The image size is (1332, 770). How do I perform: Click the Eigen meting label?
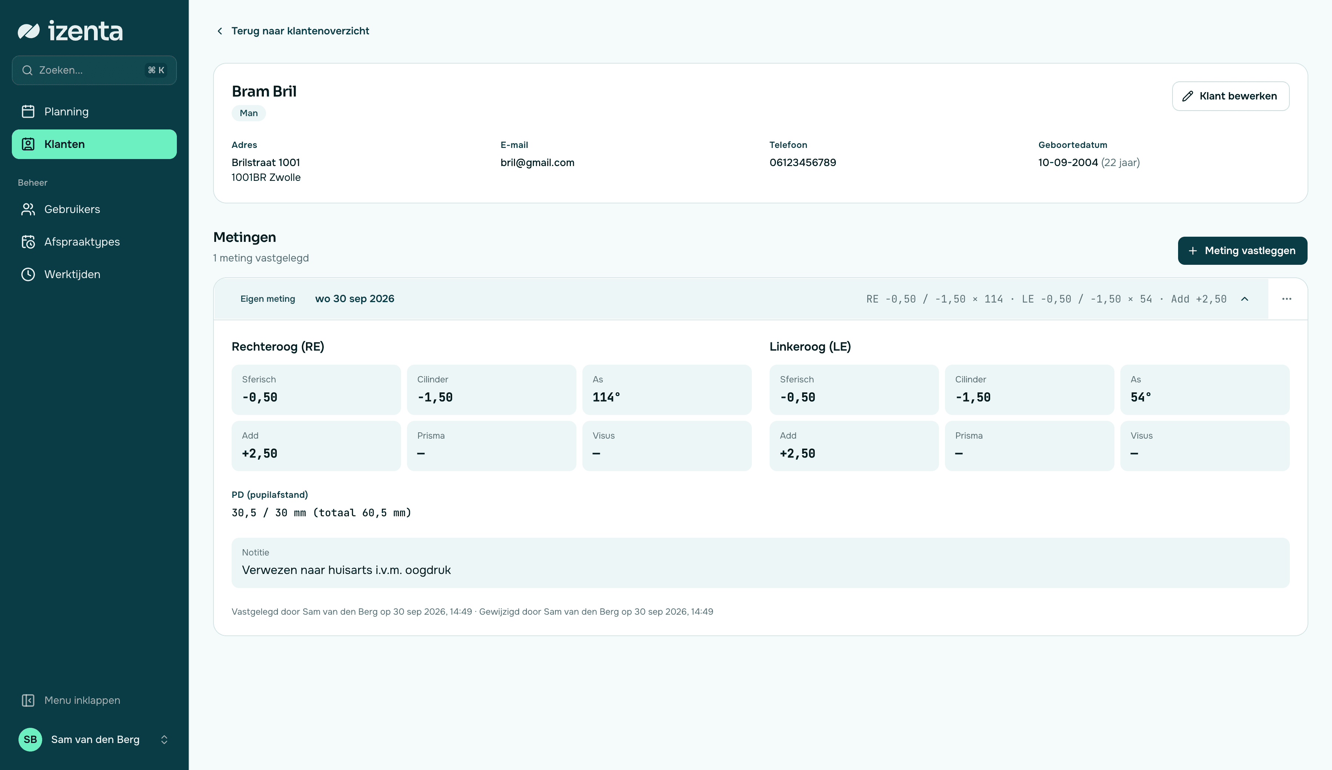tap(268, 299)
